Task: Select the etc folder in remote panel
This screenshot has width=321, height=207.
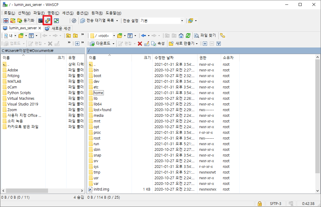Action: click(96, 87)
